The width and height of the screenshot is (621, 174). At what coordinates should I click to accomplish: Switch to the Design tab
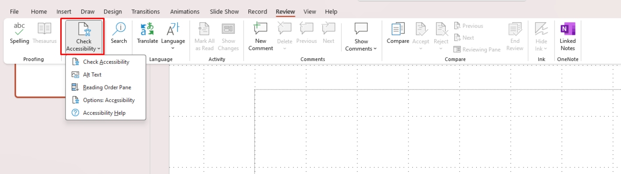[113, 11]
